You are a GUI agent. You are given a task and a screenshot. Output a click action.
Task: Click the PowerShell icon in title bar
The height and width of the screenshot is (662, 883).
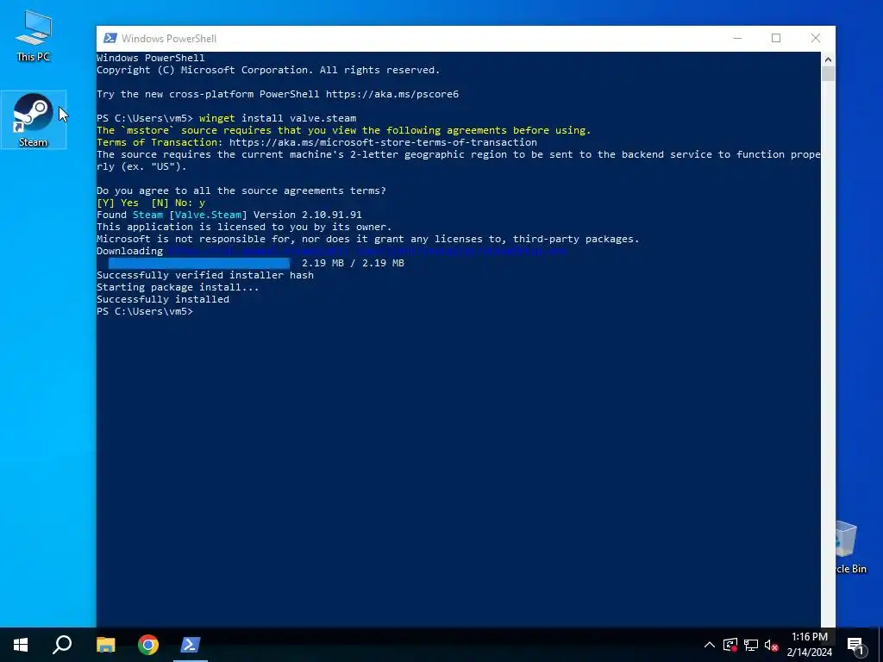tap(110, 38)
